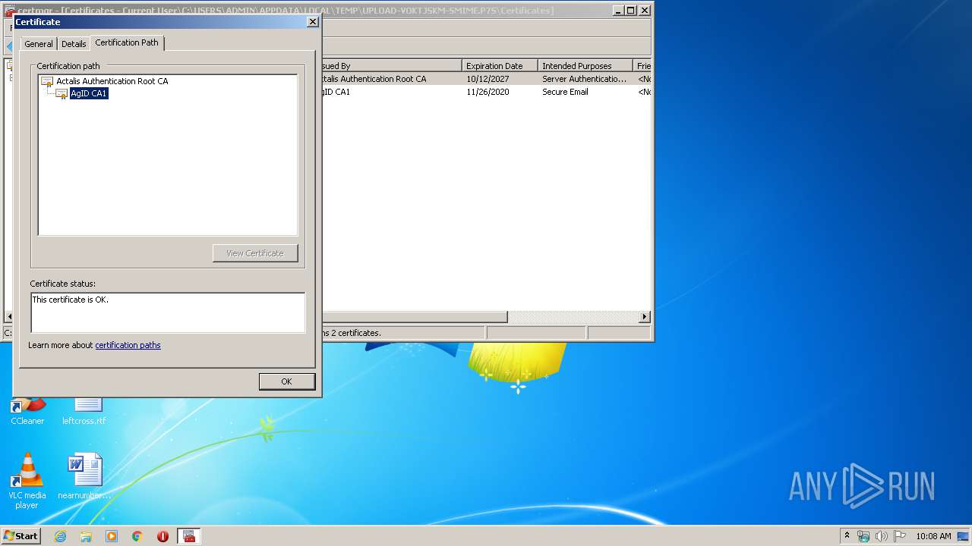Select the VLC media player desktop icon
This screenshot has width=972, height=546.
(x=27, y=481)
